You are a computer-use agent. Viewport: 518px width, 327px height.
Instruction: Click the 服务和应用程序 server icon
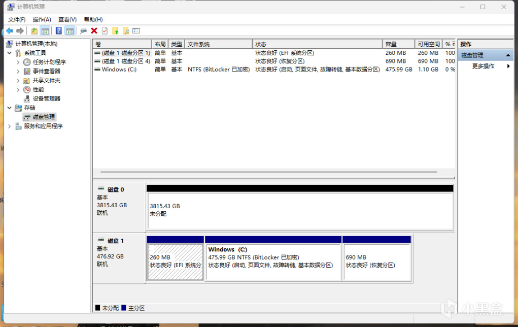[18, 126]
